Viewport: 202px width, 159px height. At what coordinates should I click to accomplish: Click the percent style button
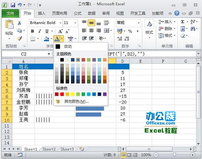coord(130,31)
